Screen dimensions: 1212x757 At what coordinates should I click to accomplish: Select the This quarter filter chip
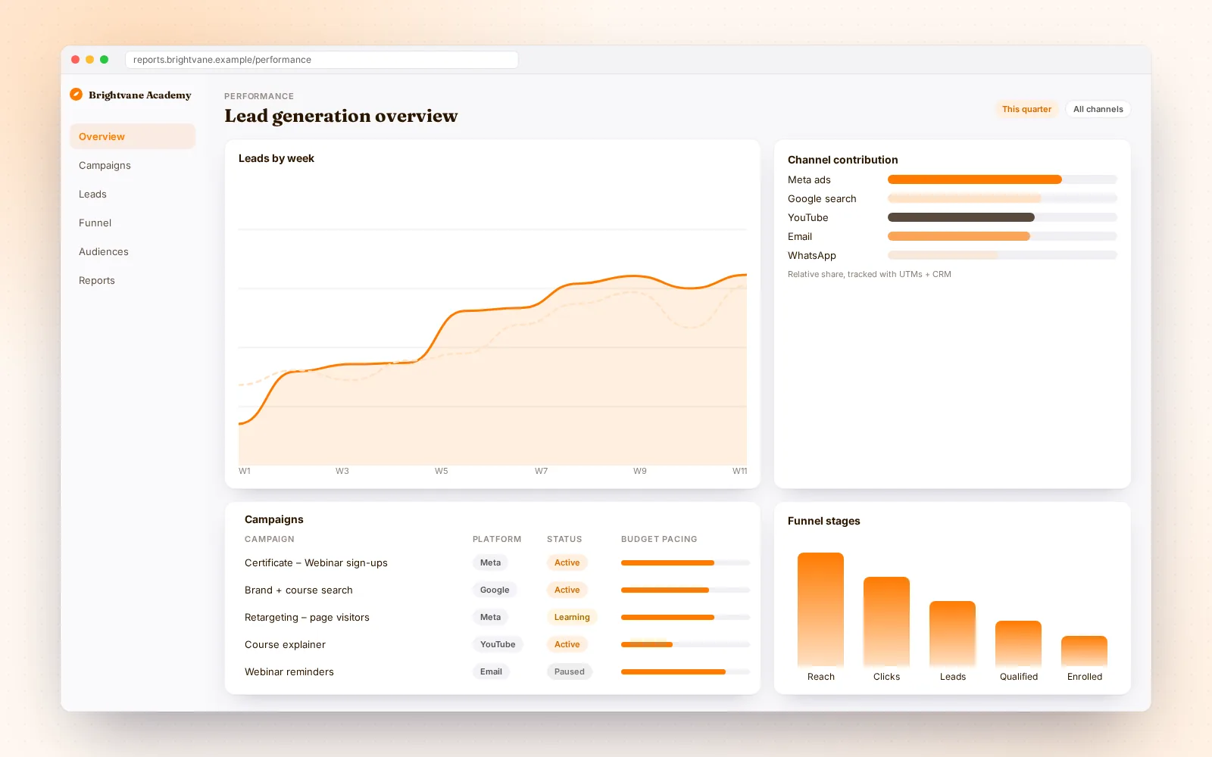[1026, 109]
